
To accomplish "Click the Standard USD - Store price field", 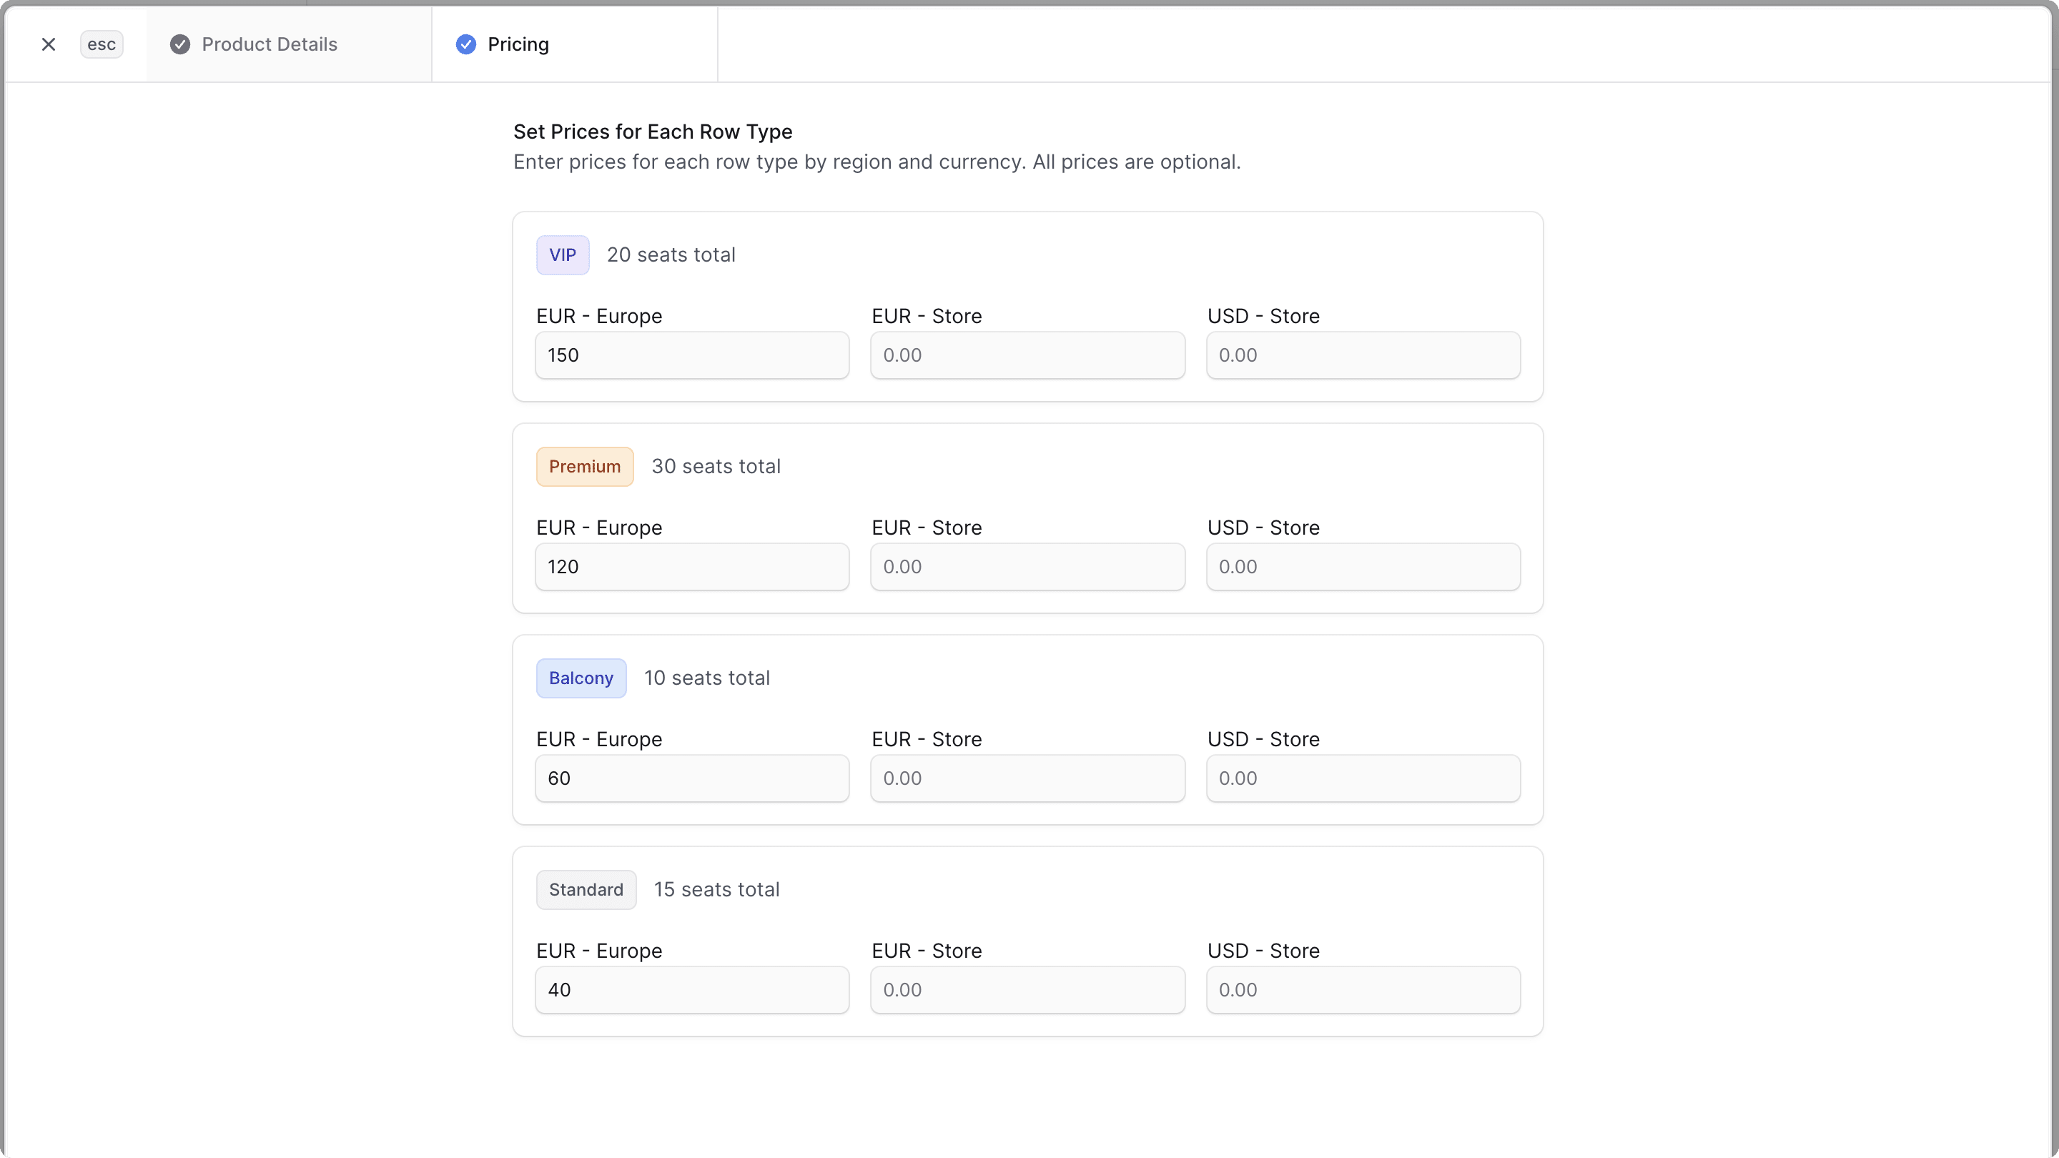I will (x=1363, y=989).
